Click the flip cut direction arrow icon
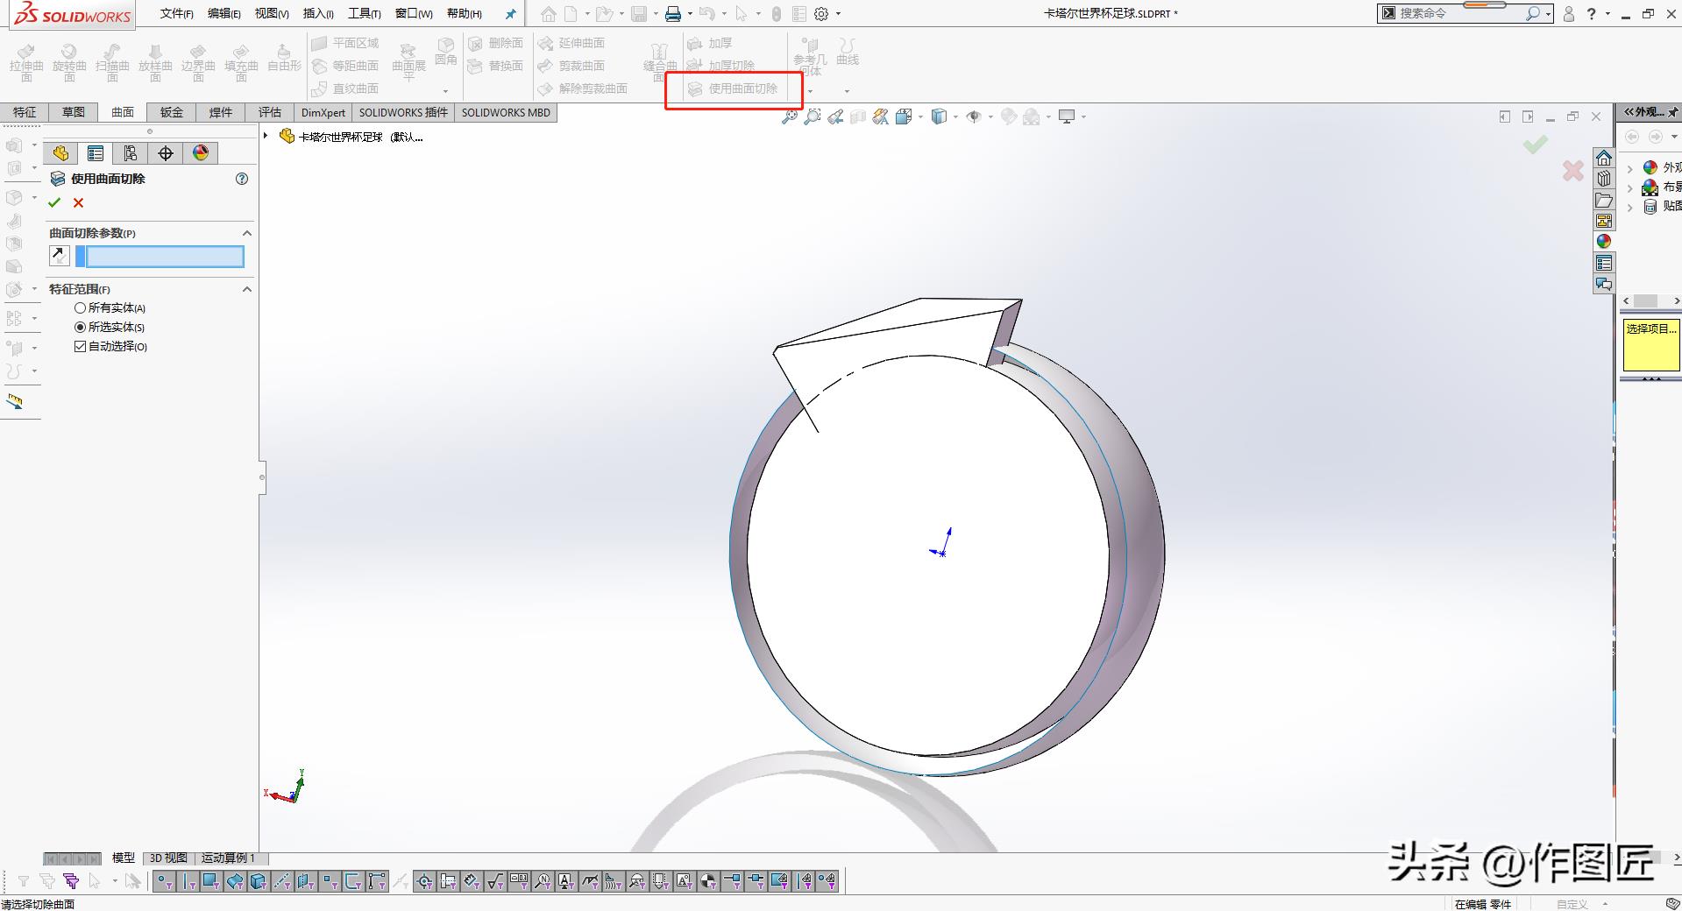 click(x=59, y=256)
